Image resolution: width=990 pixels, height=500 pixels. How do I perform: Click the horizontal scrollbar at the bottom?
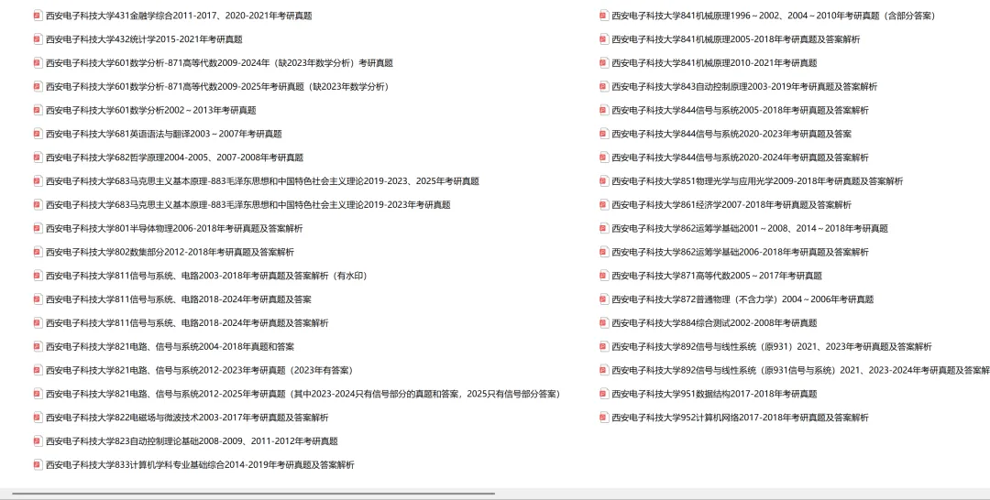(x=253, y=494)
